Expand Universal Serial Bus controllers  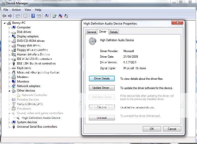9,127
